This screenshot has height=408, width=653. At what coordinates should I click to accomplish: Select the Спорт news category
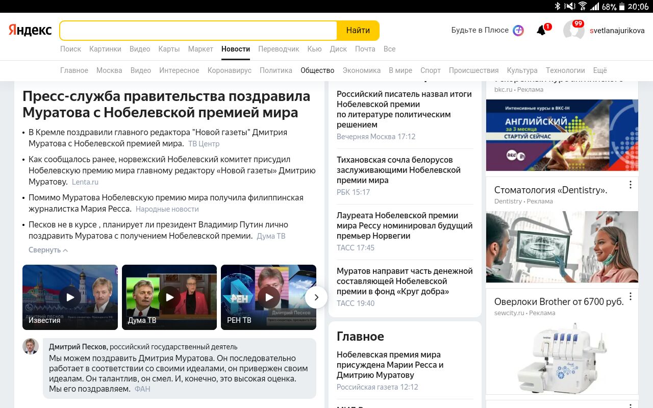tap(431, 70)
